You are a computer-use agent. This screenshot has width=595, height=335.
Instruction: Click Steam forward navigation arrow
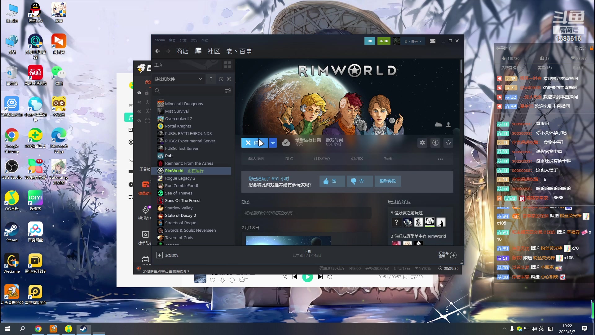tap(168, 51)
